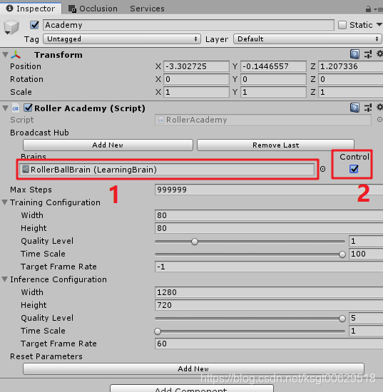Open the Transform component help icon
The width and height of the screenshot is (383, 392).
(x=354, y=54)
